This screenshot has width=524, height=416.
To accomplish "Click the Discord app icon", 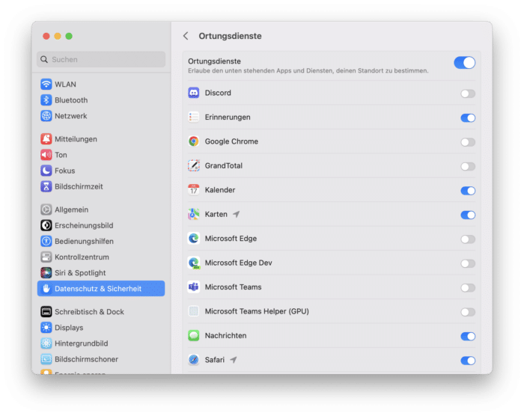I will pos(193,93).
